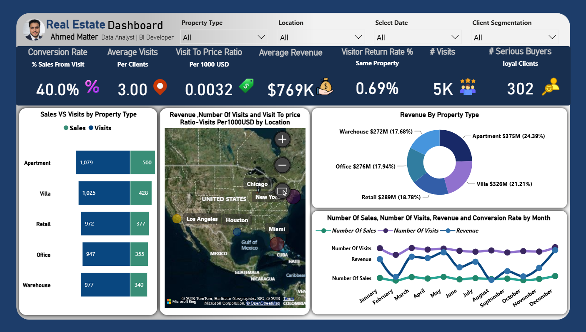Click the January Revenue data point

[380, 259]
